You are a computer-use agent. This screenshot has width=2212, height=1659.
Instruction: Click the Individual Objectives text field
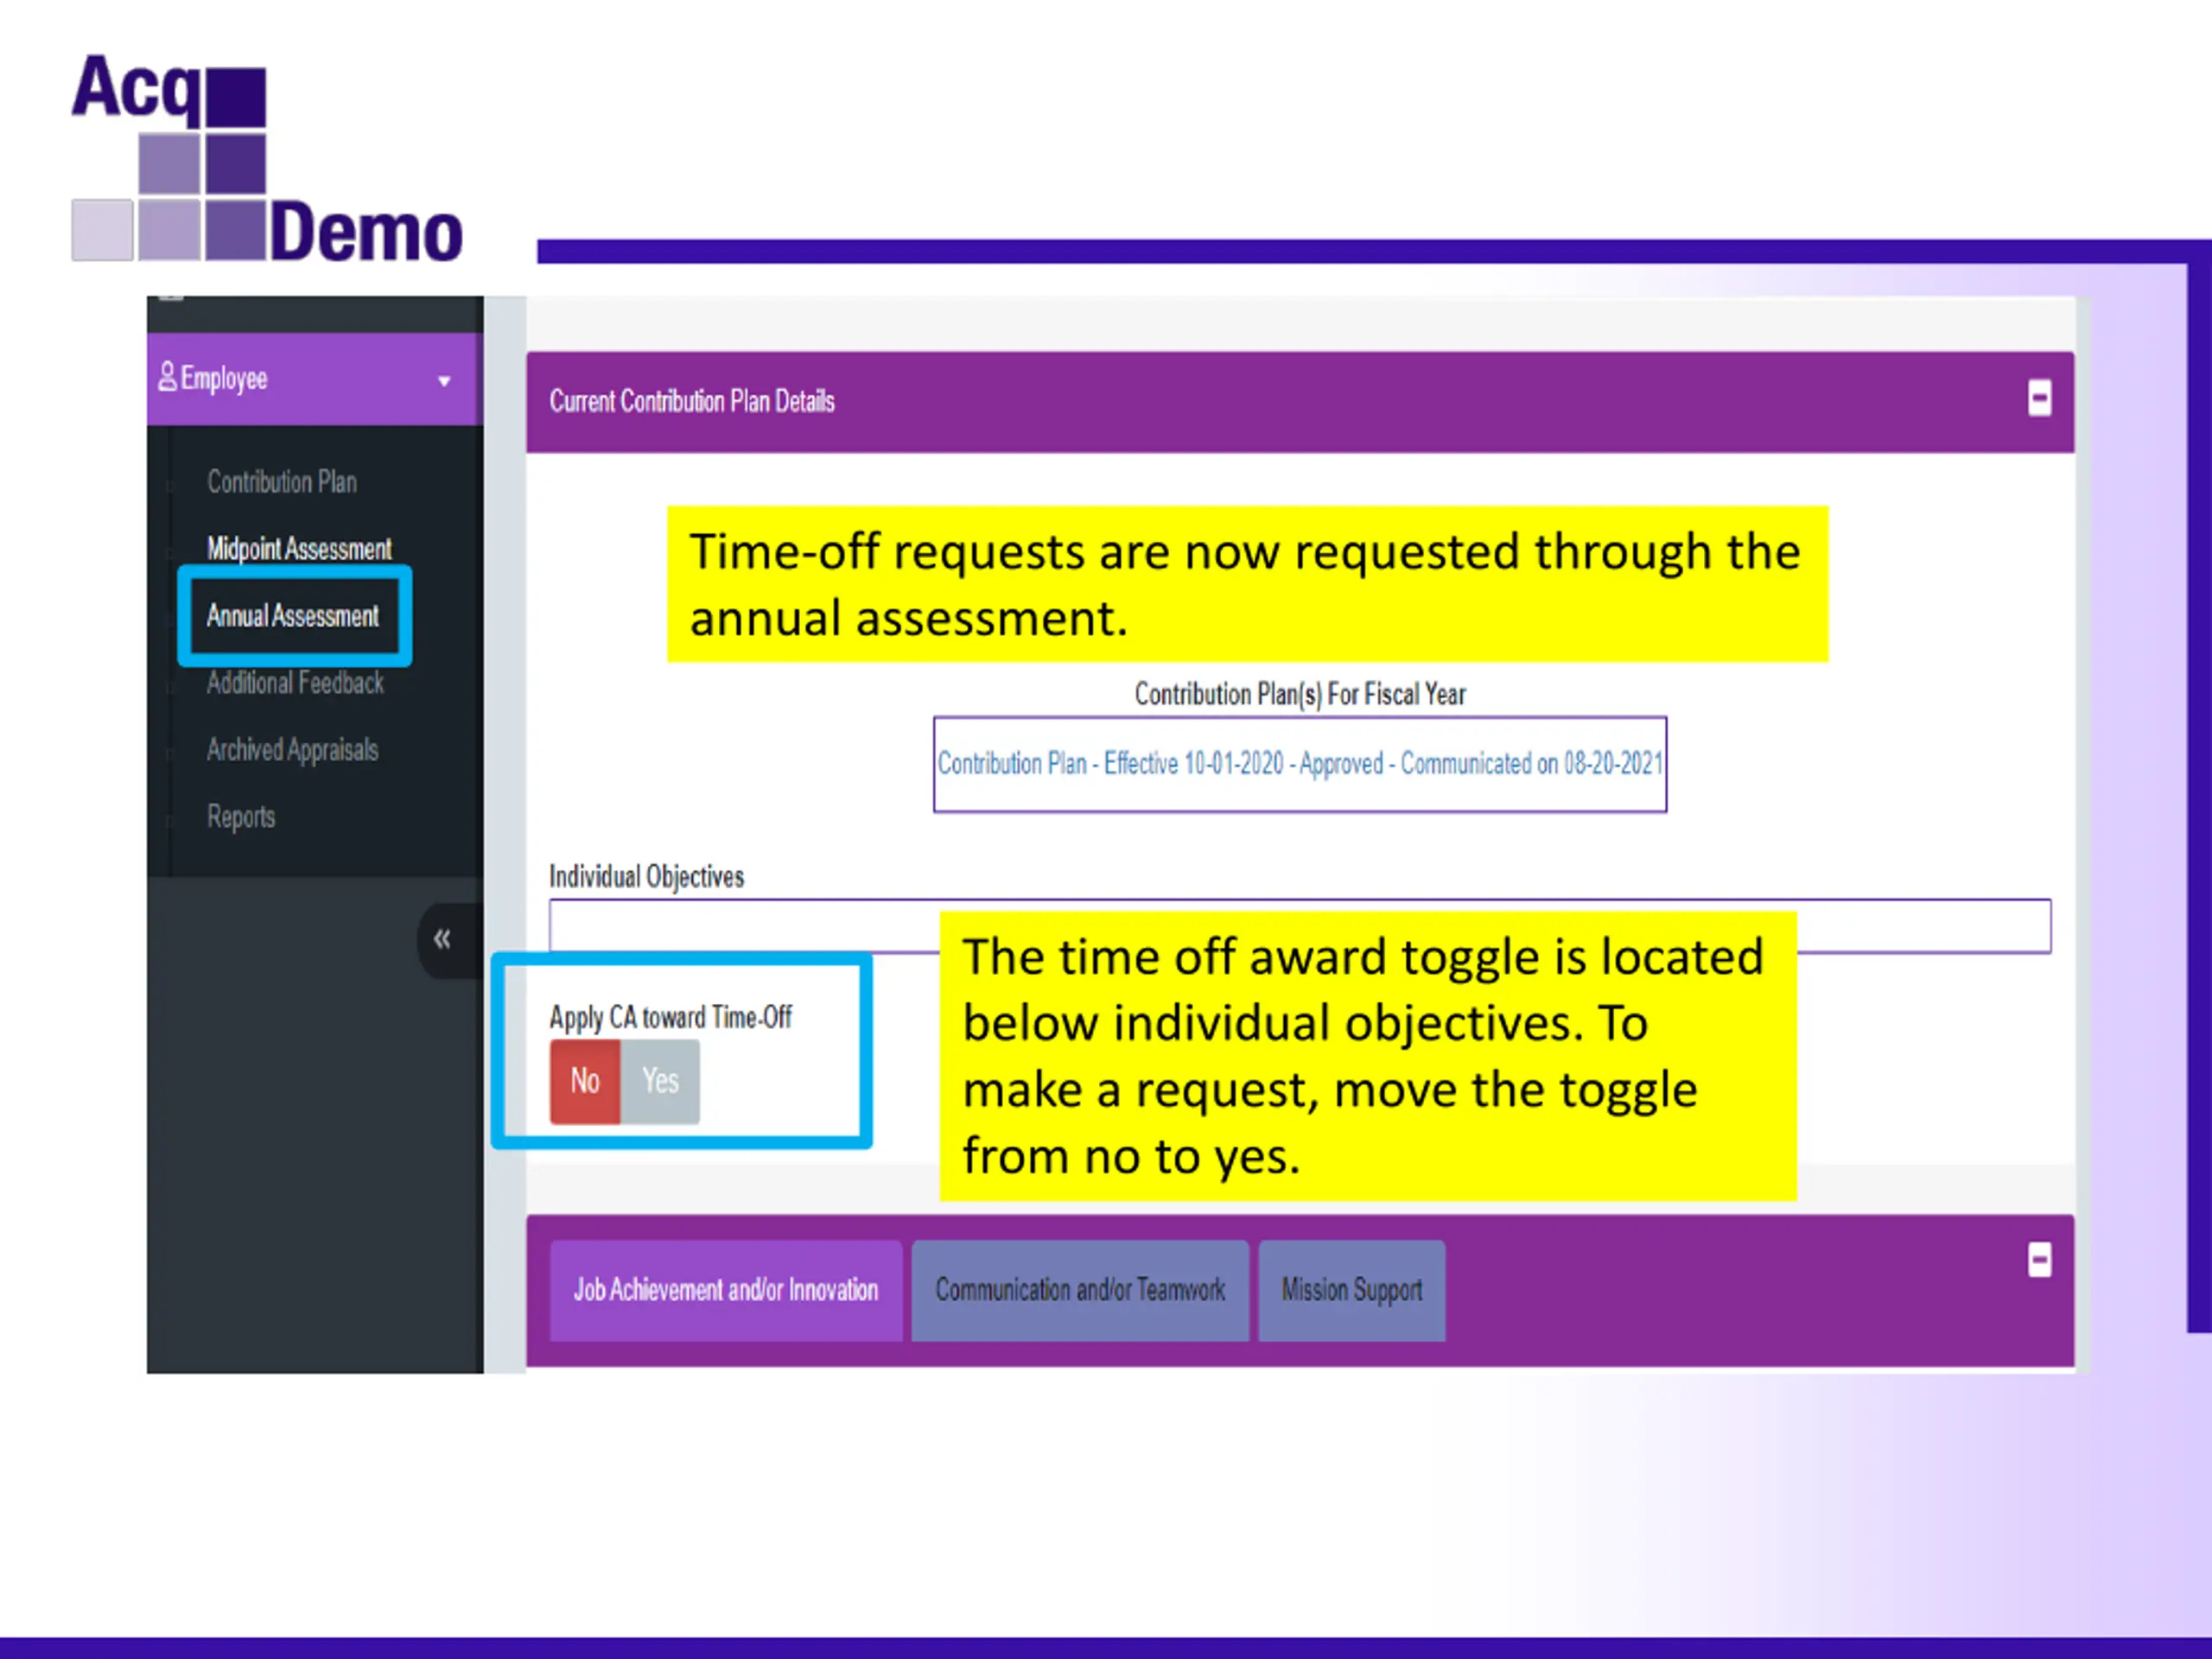point(1300,926)
